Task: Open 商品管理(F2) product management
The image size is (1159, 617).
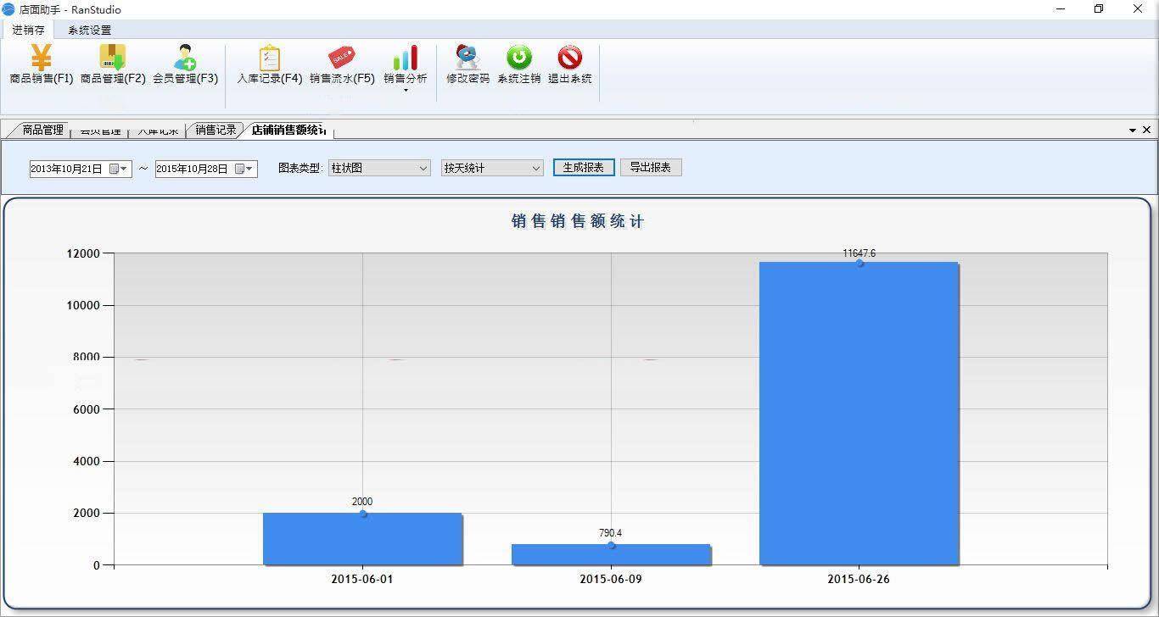Action: (113, 64)
